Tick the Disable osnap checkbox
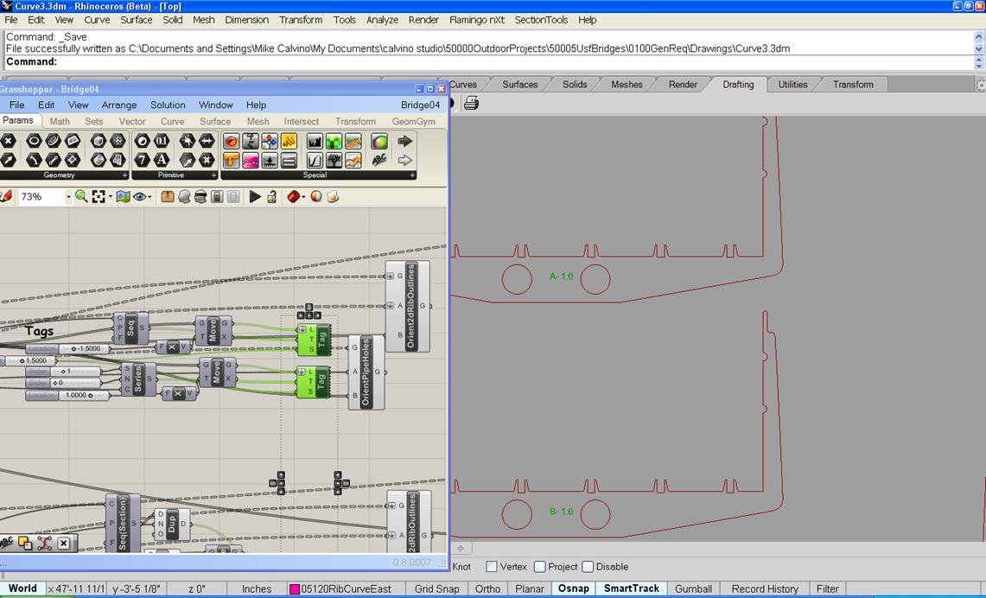 (x=588, y=567)
